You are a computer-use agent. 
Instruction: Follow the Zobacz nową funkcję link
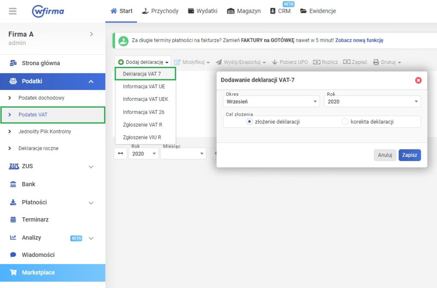(x=359, y=40)
